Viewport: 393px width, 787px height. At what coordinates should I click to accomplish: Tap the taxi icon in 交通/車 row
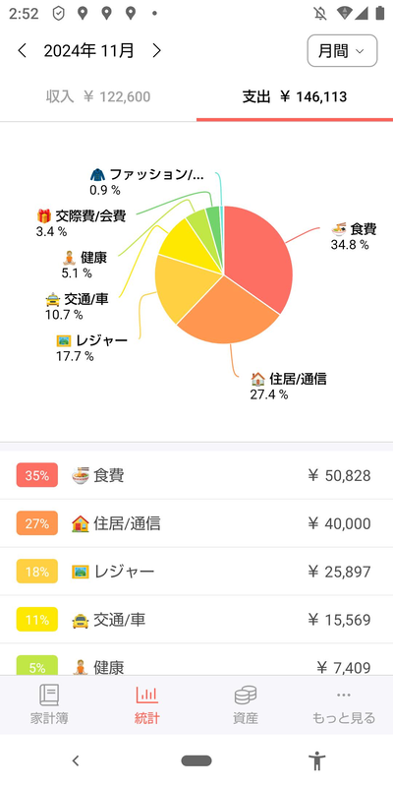pyautogui.click(x=81, y=620)
